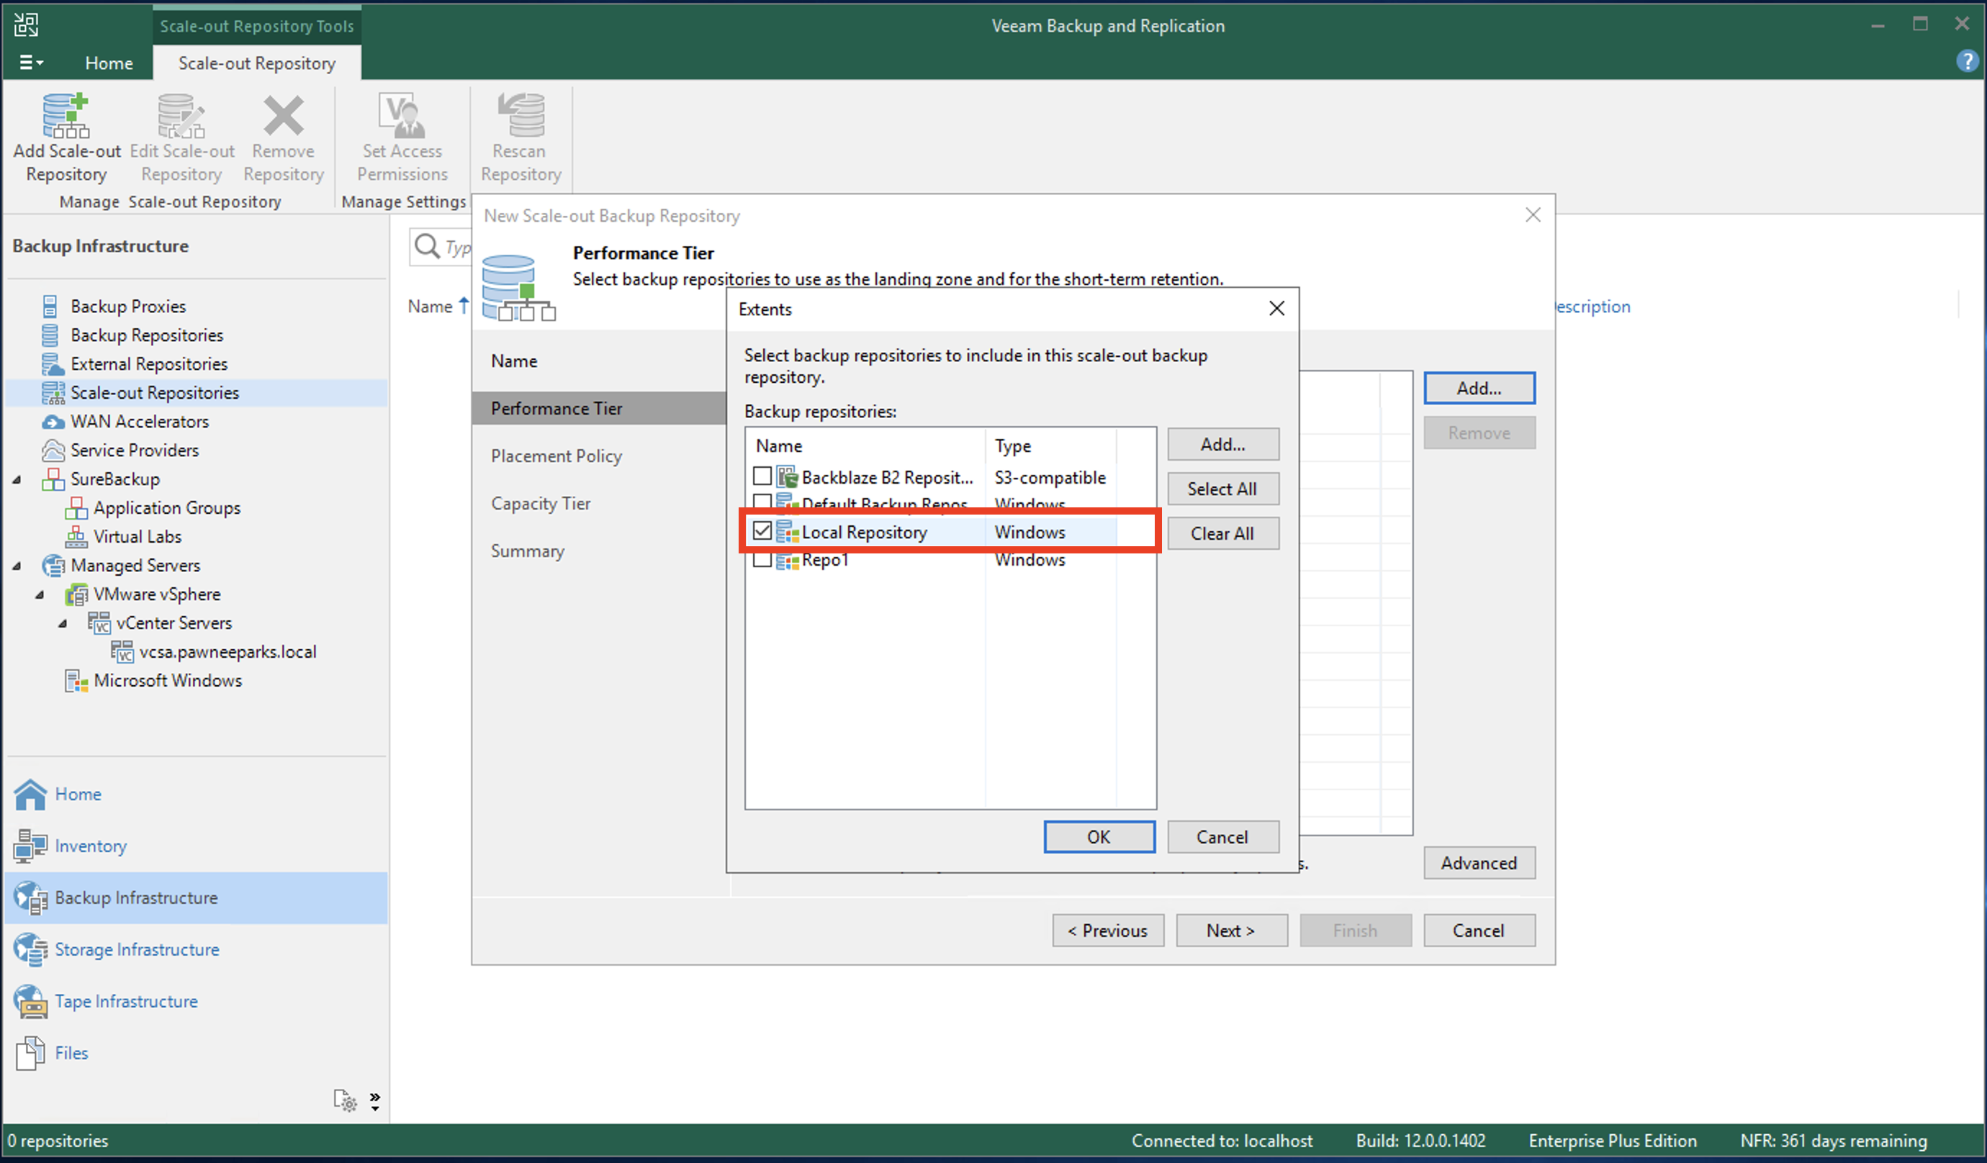The width and height of the screenshot is (1987, 1163).
Task: Select Backup Repositories in tree
Action: pos(147,335)
